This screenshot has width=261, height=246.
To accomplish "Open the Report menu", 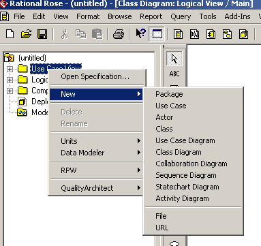I will click(151, 16).
